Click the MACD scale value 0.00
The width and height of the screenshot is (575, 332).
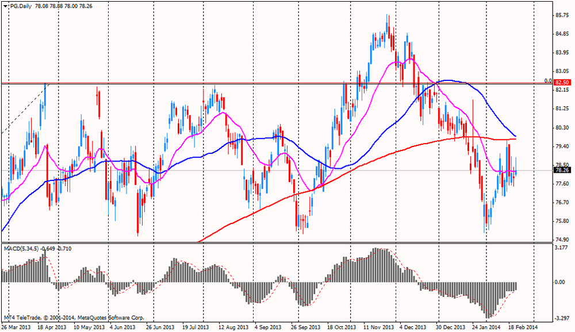click(560, 282)
